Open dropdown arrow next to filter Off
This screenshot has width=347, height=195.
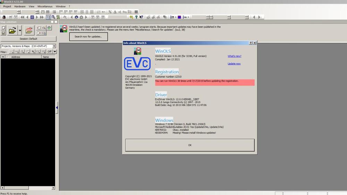[55, 52]
